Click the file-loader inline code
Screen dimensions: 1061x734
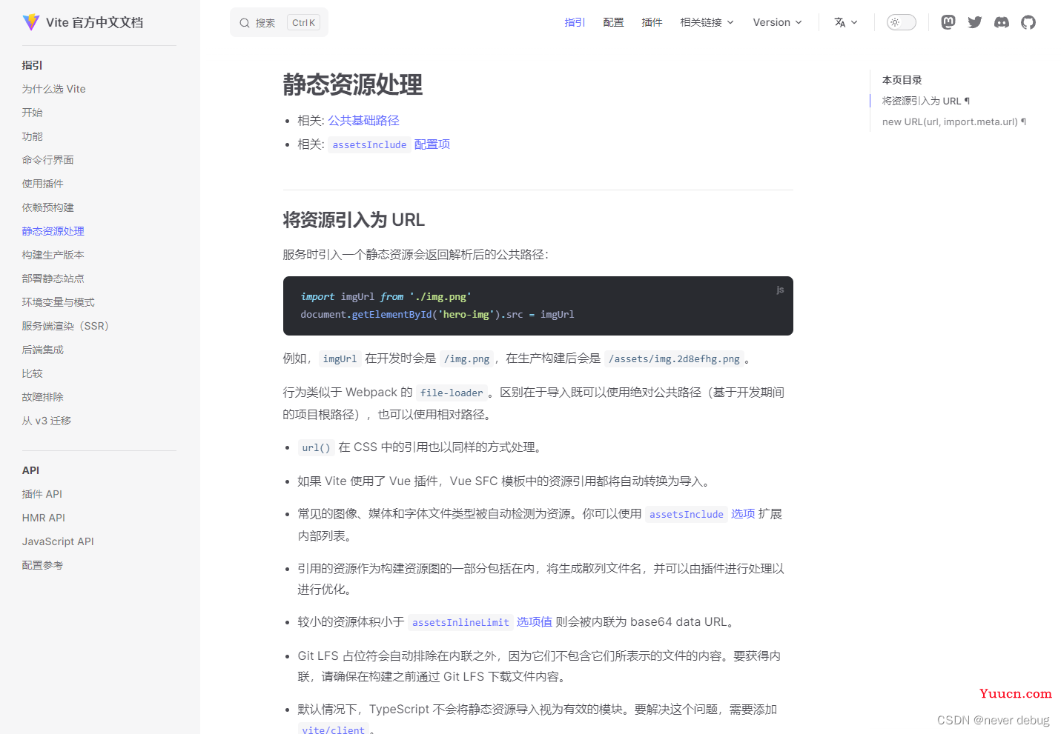[x=452, y=393]
